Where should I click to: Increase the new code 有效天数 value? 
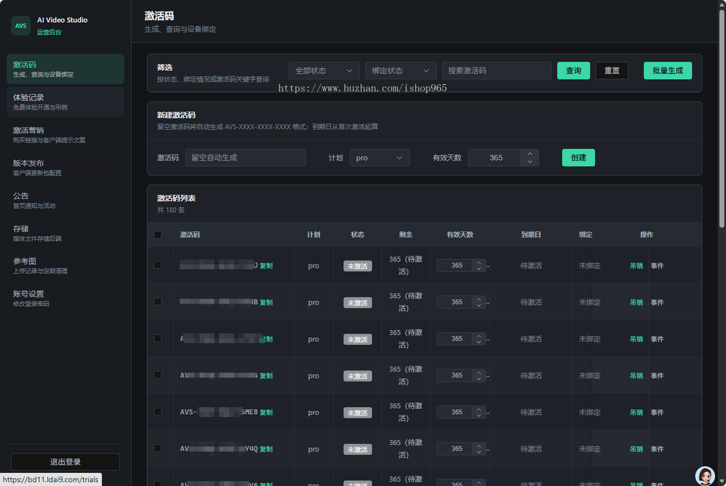[x=530, y=154]
